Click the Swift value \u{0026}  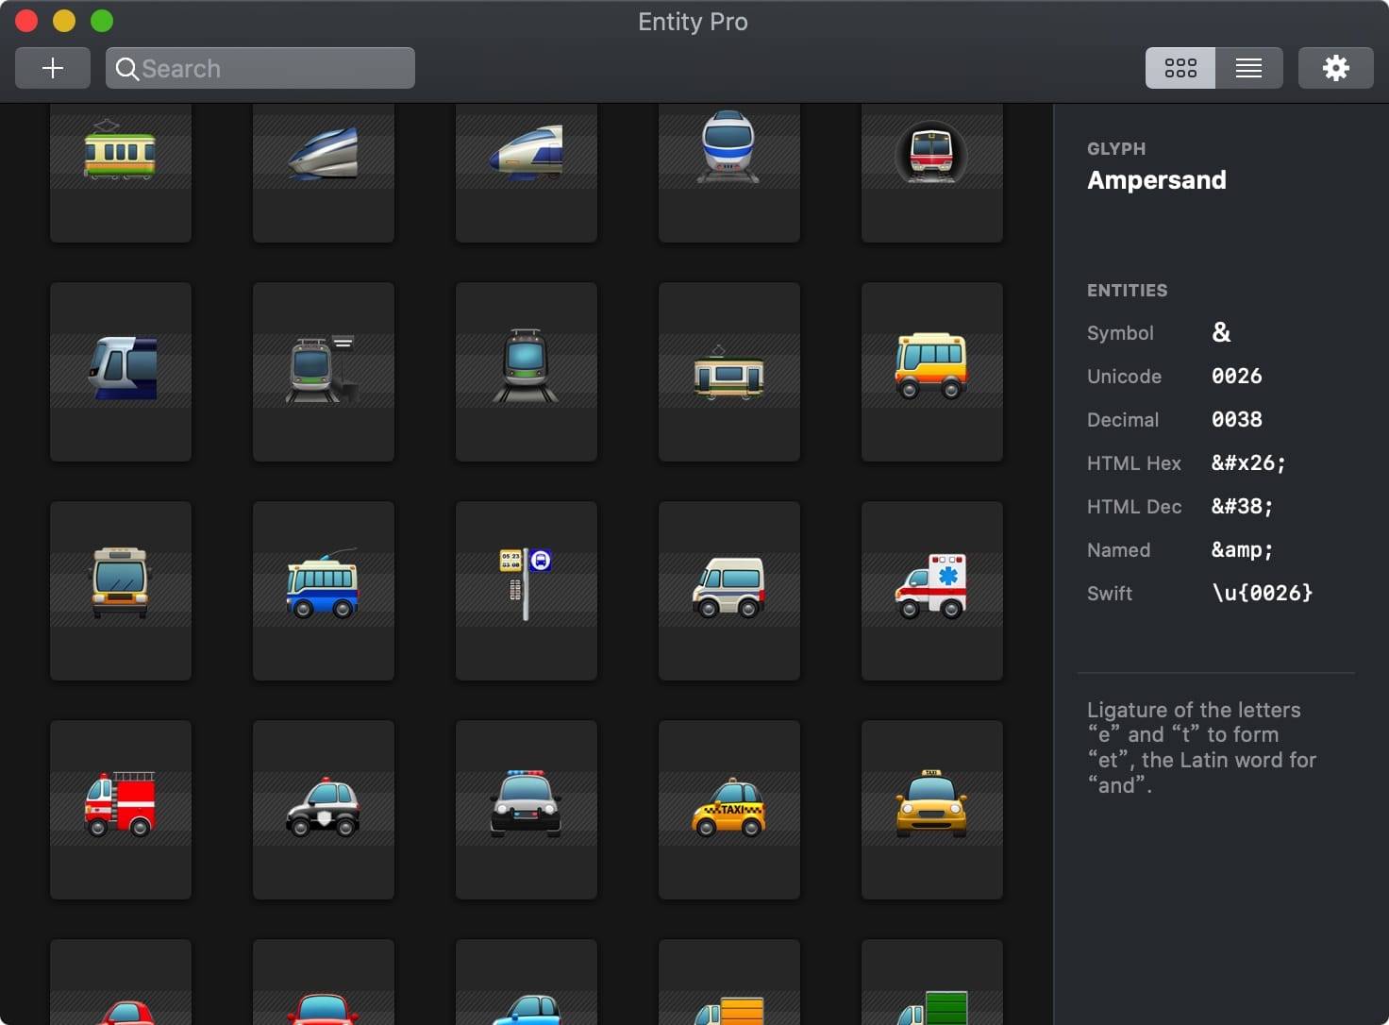pos(1263,593)
